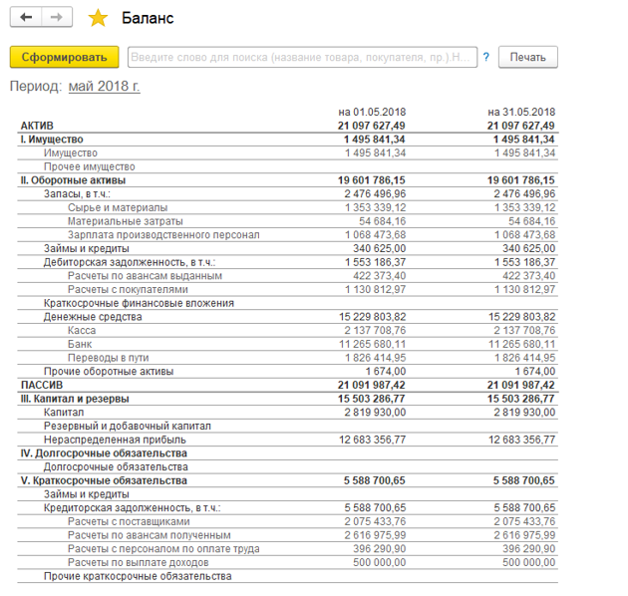Viewport: 628px width, 596px height.
Task: Select the Денежные средства row label
Action: point(93,317)
